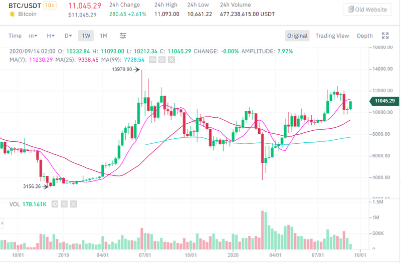Open MA indicator settings
Screen dimensions: 401x263
(162, 60)
